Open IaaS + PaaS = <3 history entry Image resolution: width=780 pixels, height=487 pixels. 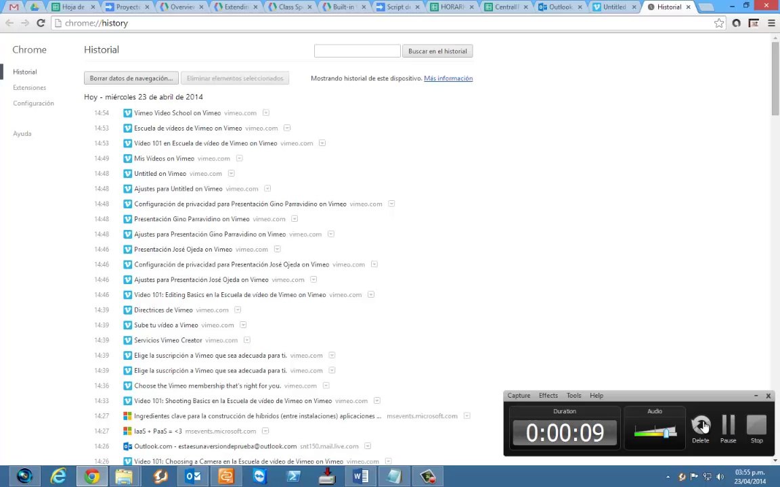158,431
